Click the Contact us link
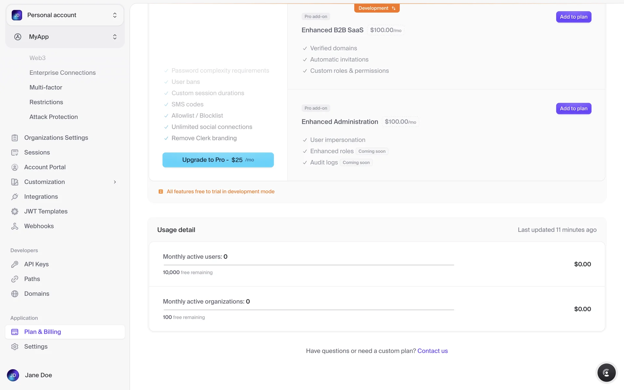 tap(432, 351)
